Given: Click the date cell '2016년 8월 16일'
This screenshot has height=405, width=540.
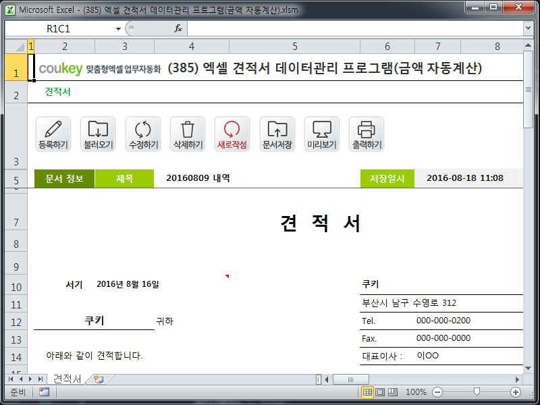Looking at the screenshot, I should (128, 284).
